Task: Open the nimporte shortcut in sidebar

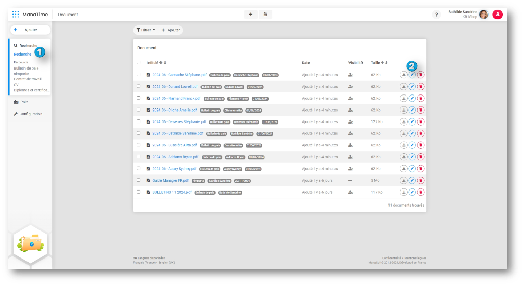Action: [x=21, y=74]
